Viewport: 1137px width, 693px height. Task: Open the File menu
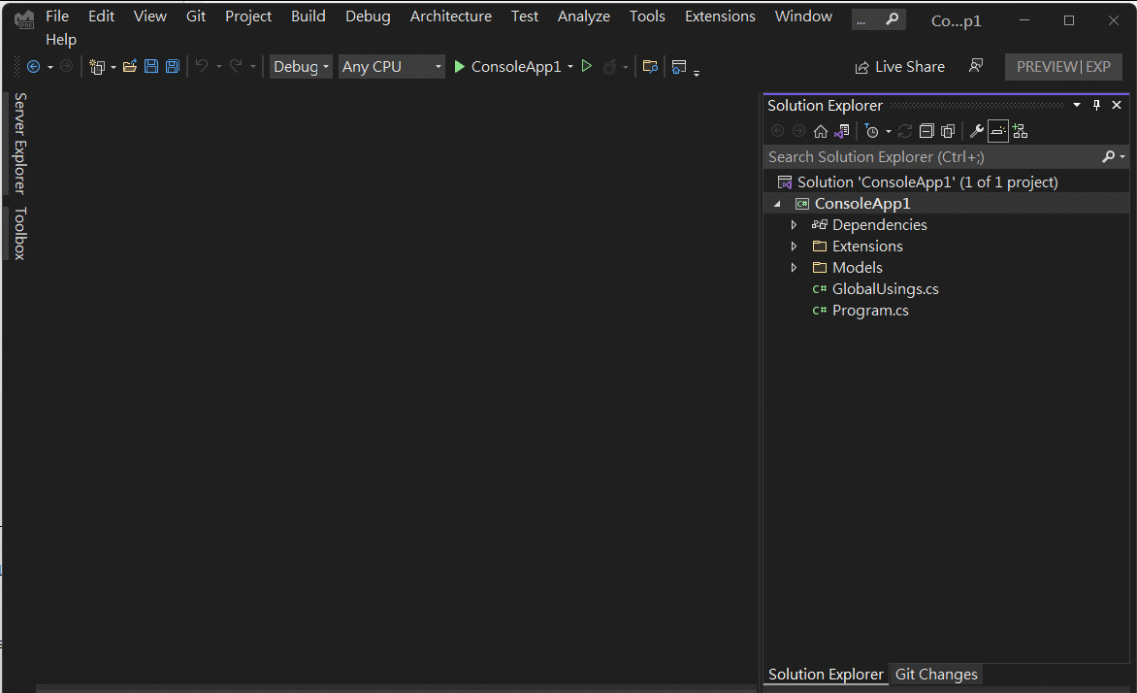click(x=57, y=16)
